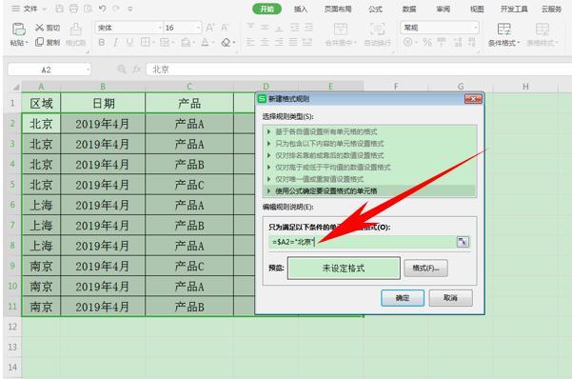Click the Font Color A icon

click(205, 42)
